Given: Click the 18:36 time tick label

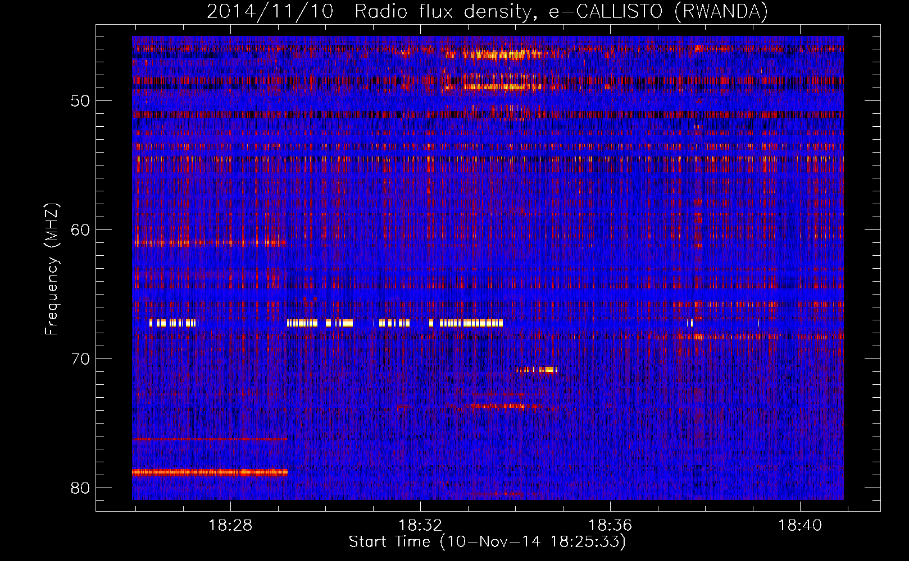Looking at the screenshot, I should 610,526.
